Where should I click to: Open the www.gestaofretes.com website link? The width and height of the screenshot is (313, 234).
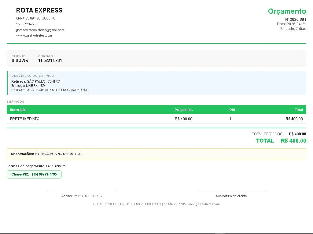34,35
